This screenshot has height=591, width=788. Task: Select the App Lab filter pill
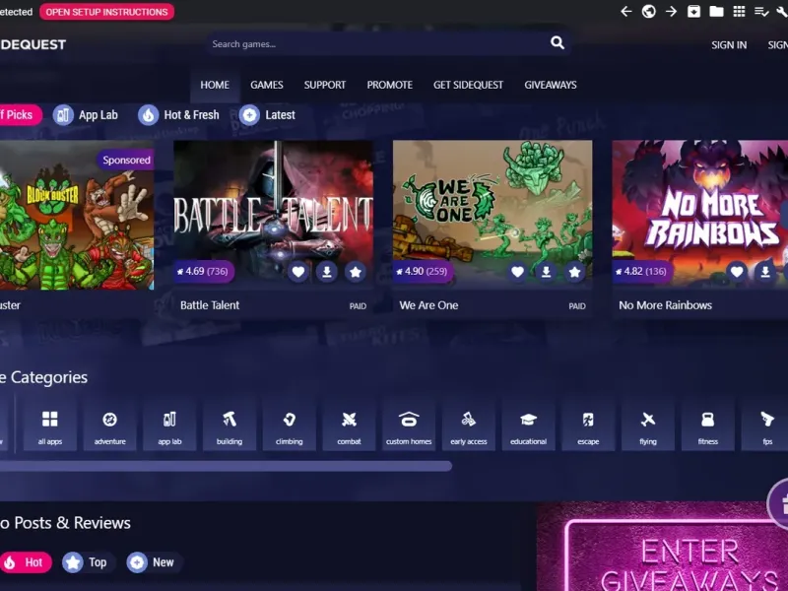pyautogui.click(x=86, y=115)
